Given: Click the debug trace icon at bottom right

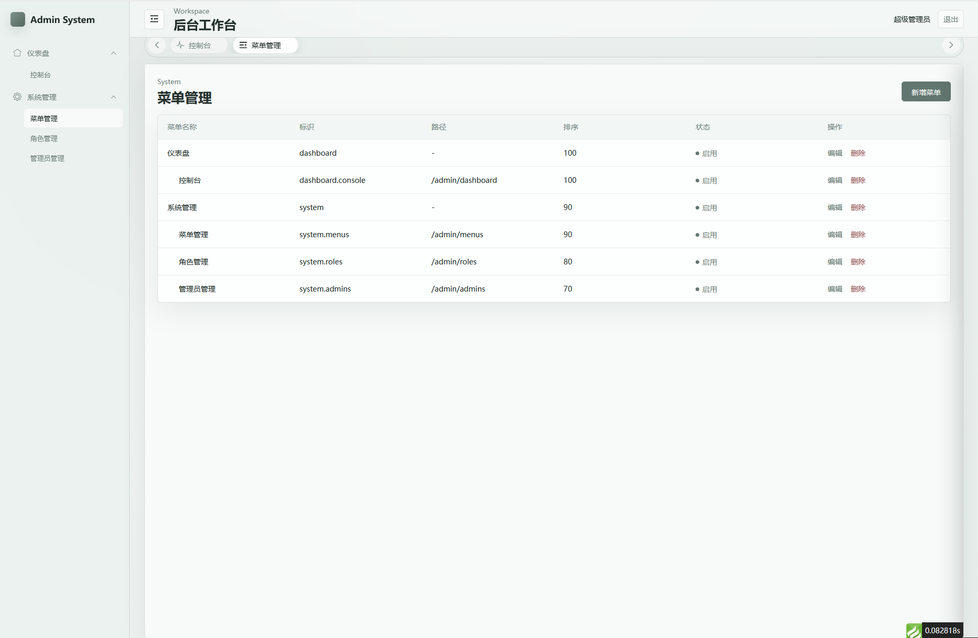Looking at the screenshot, I should point(914,630).
